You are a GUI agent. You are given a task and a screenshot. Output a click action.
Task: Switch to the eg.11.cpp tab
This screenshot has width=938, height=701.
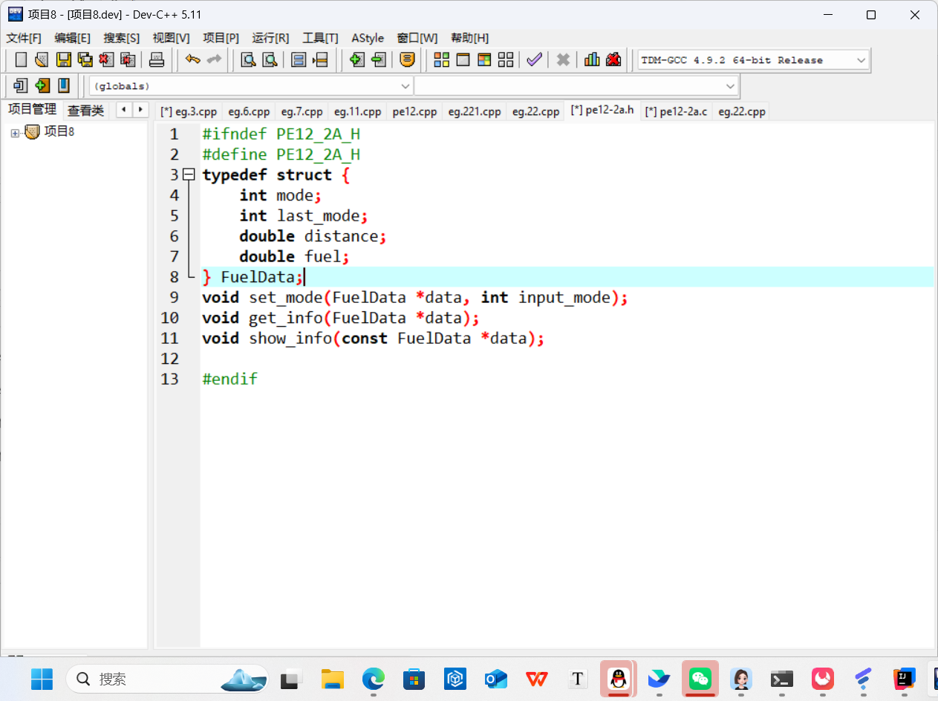(x=357, y=111)
